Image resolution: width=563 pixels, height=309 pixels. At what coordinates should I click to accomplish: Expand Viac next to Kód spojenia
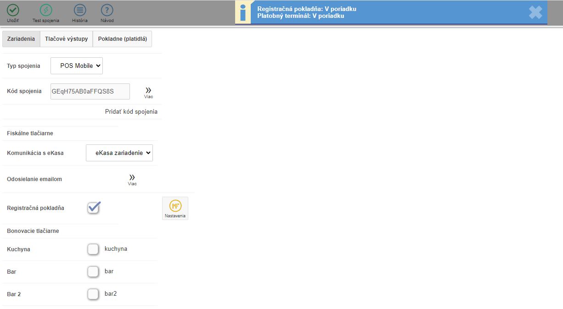[148, 92]
